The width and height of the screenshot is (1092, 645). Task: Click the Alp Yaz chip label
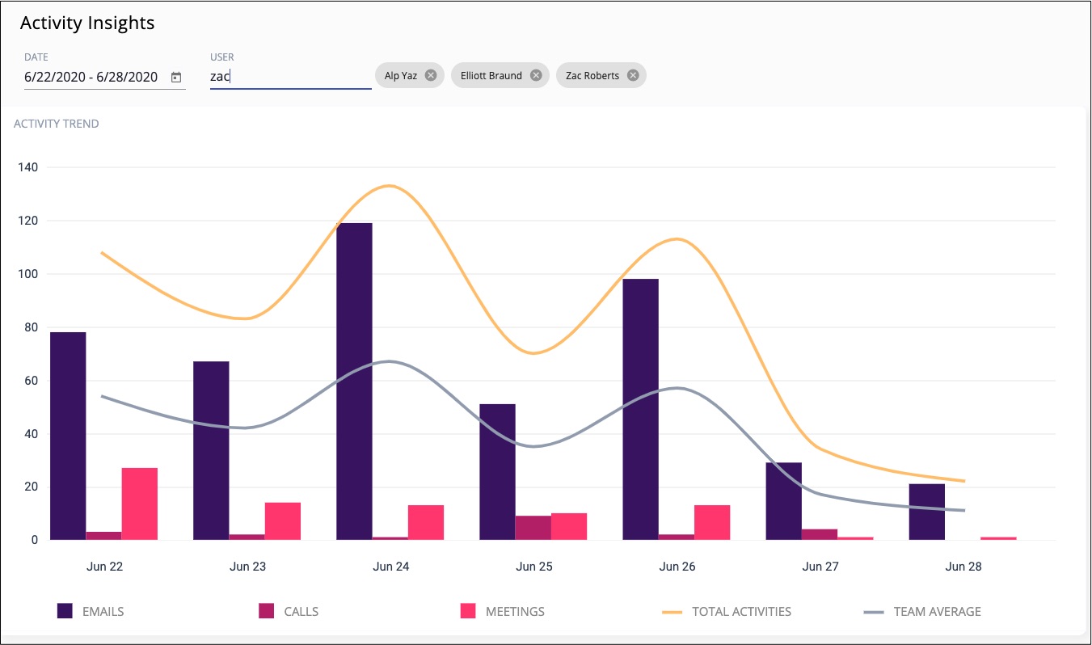(x=401, y=75)
